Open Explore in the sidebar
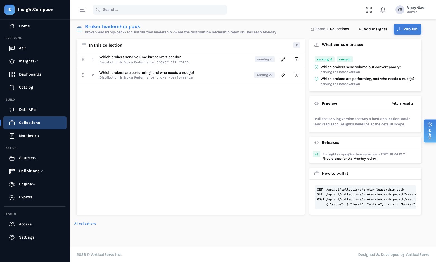Image resolution: width=436 pixels, height=262 pixels. (35, 197)
